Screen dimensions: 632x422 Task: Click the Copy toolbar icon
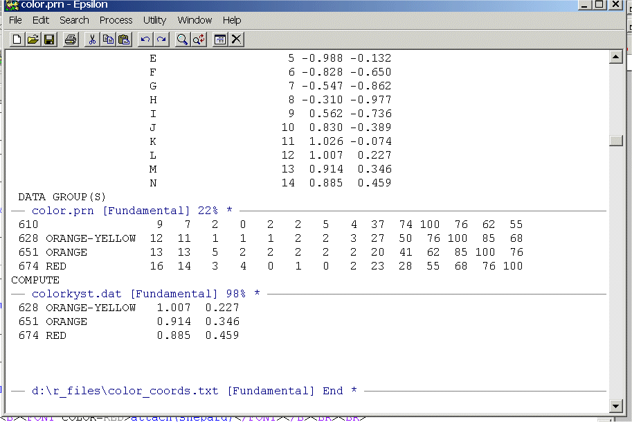(x=108, y=39)
